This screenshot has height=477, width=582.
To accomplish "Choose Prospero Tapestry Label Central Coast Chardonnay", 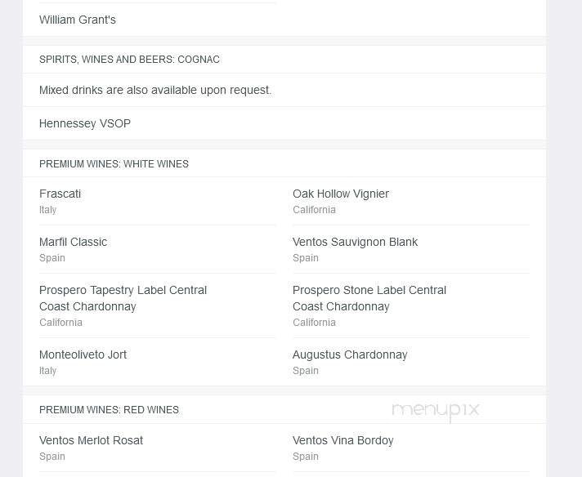I will 123,298.
